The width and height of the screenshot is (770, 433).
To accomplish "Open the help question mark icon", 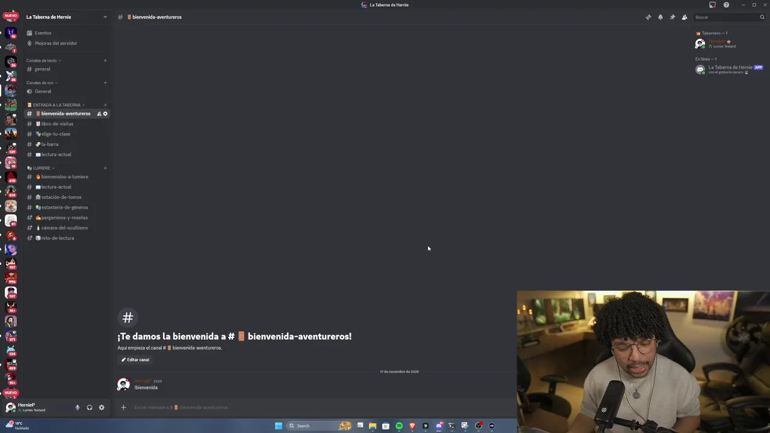I will point(727,5).
